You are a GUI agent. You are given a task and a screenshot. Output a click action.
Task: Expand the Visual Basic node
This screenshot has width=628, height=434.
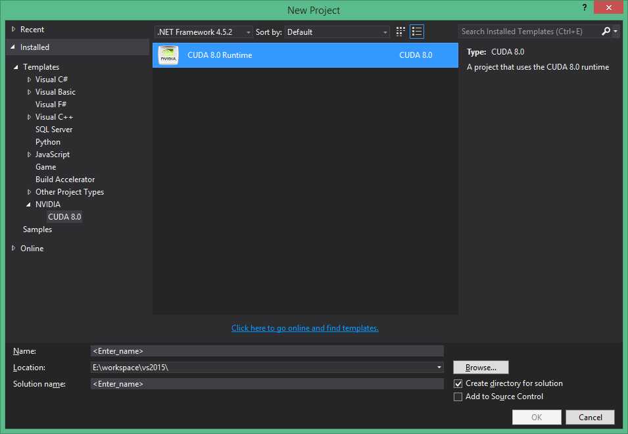click(29, 92)
